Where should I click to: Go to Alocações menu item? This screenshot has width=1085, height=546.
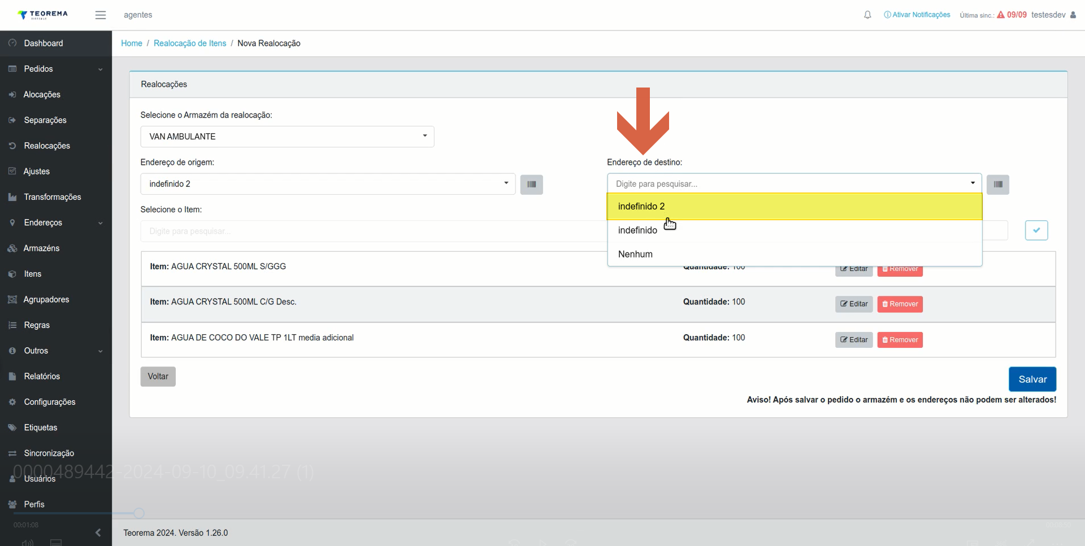coord(56,94)
